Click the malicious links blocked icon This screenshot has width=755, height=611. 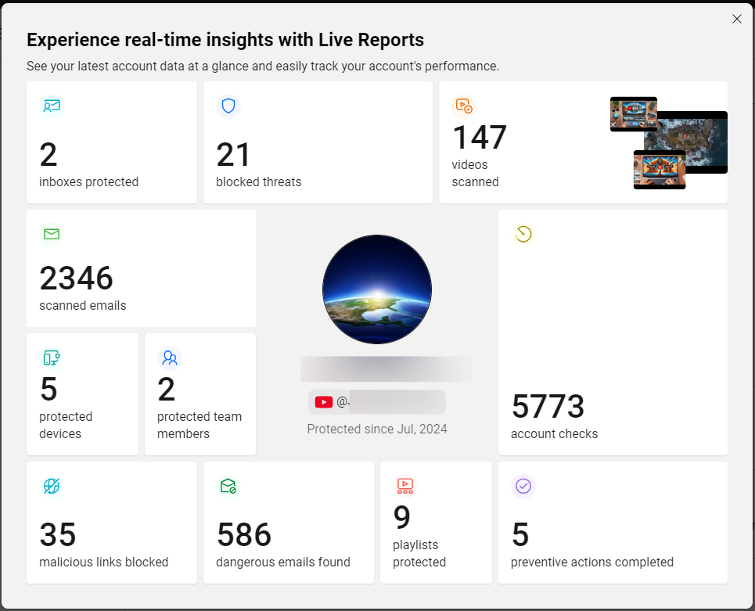coord(52,486)
